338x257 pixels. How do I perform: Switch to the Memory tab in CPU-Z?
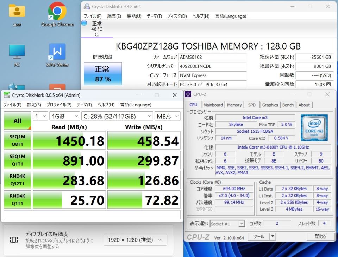point(234,105)
